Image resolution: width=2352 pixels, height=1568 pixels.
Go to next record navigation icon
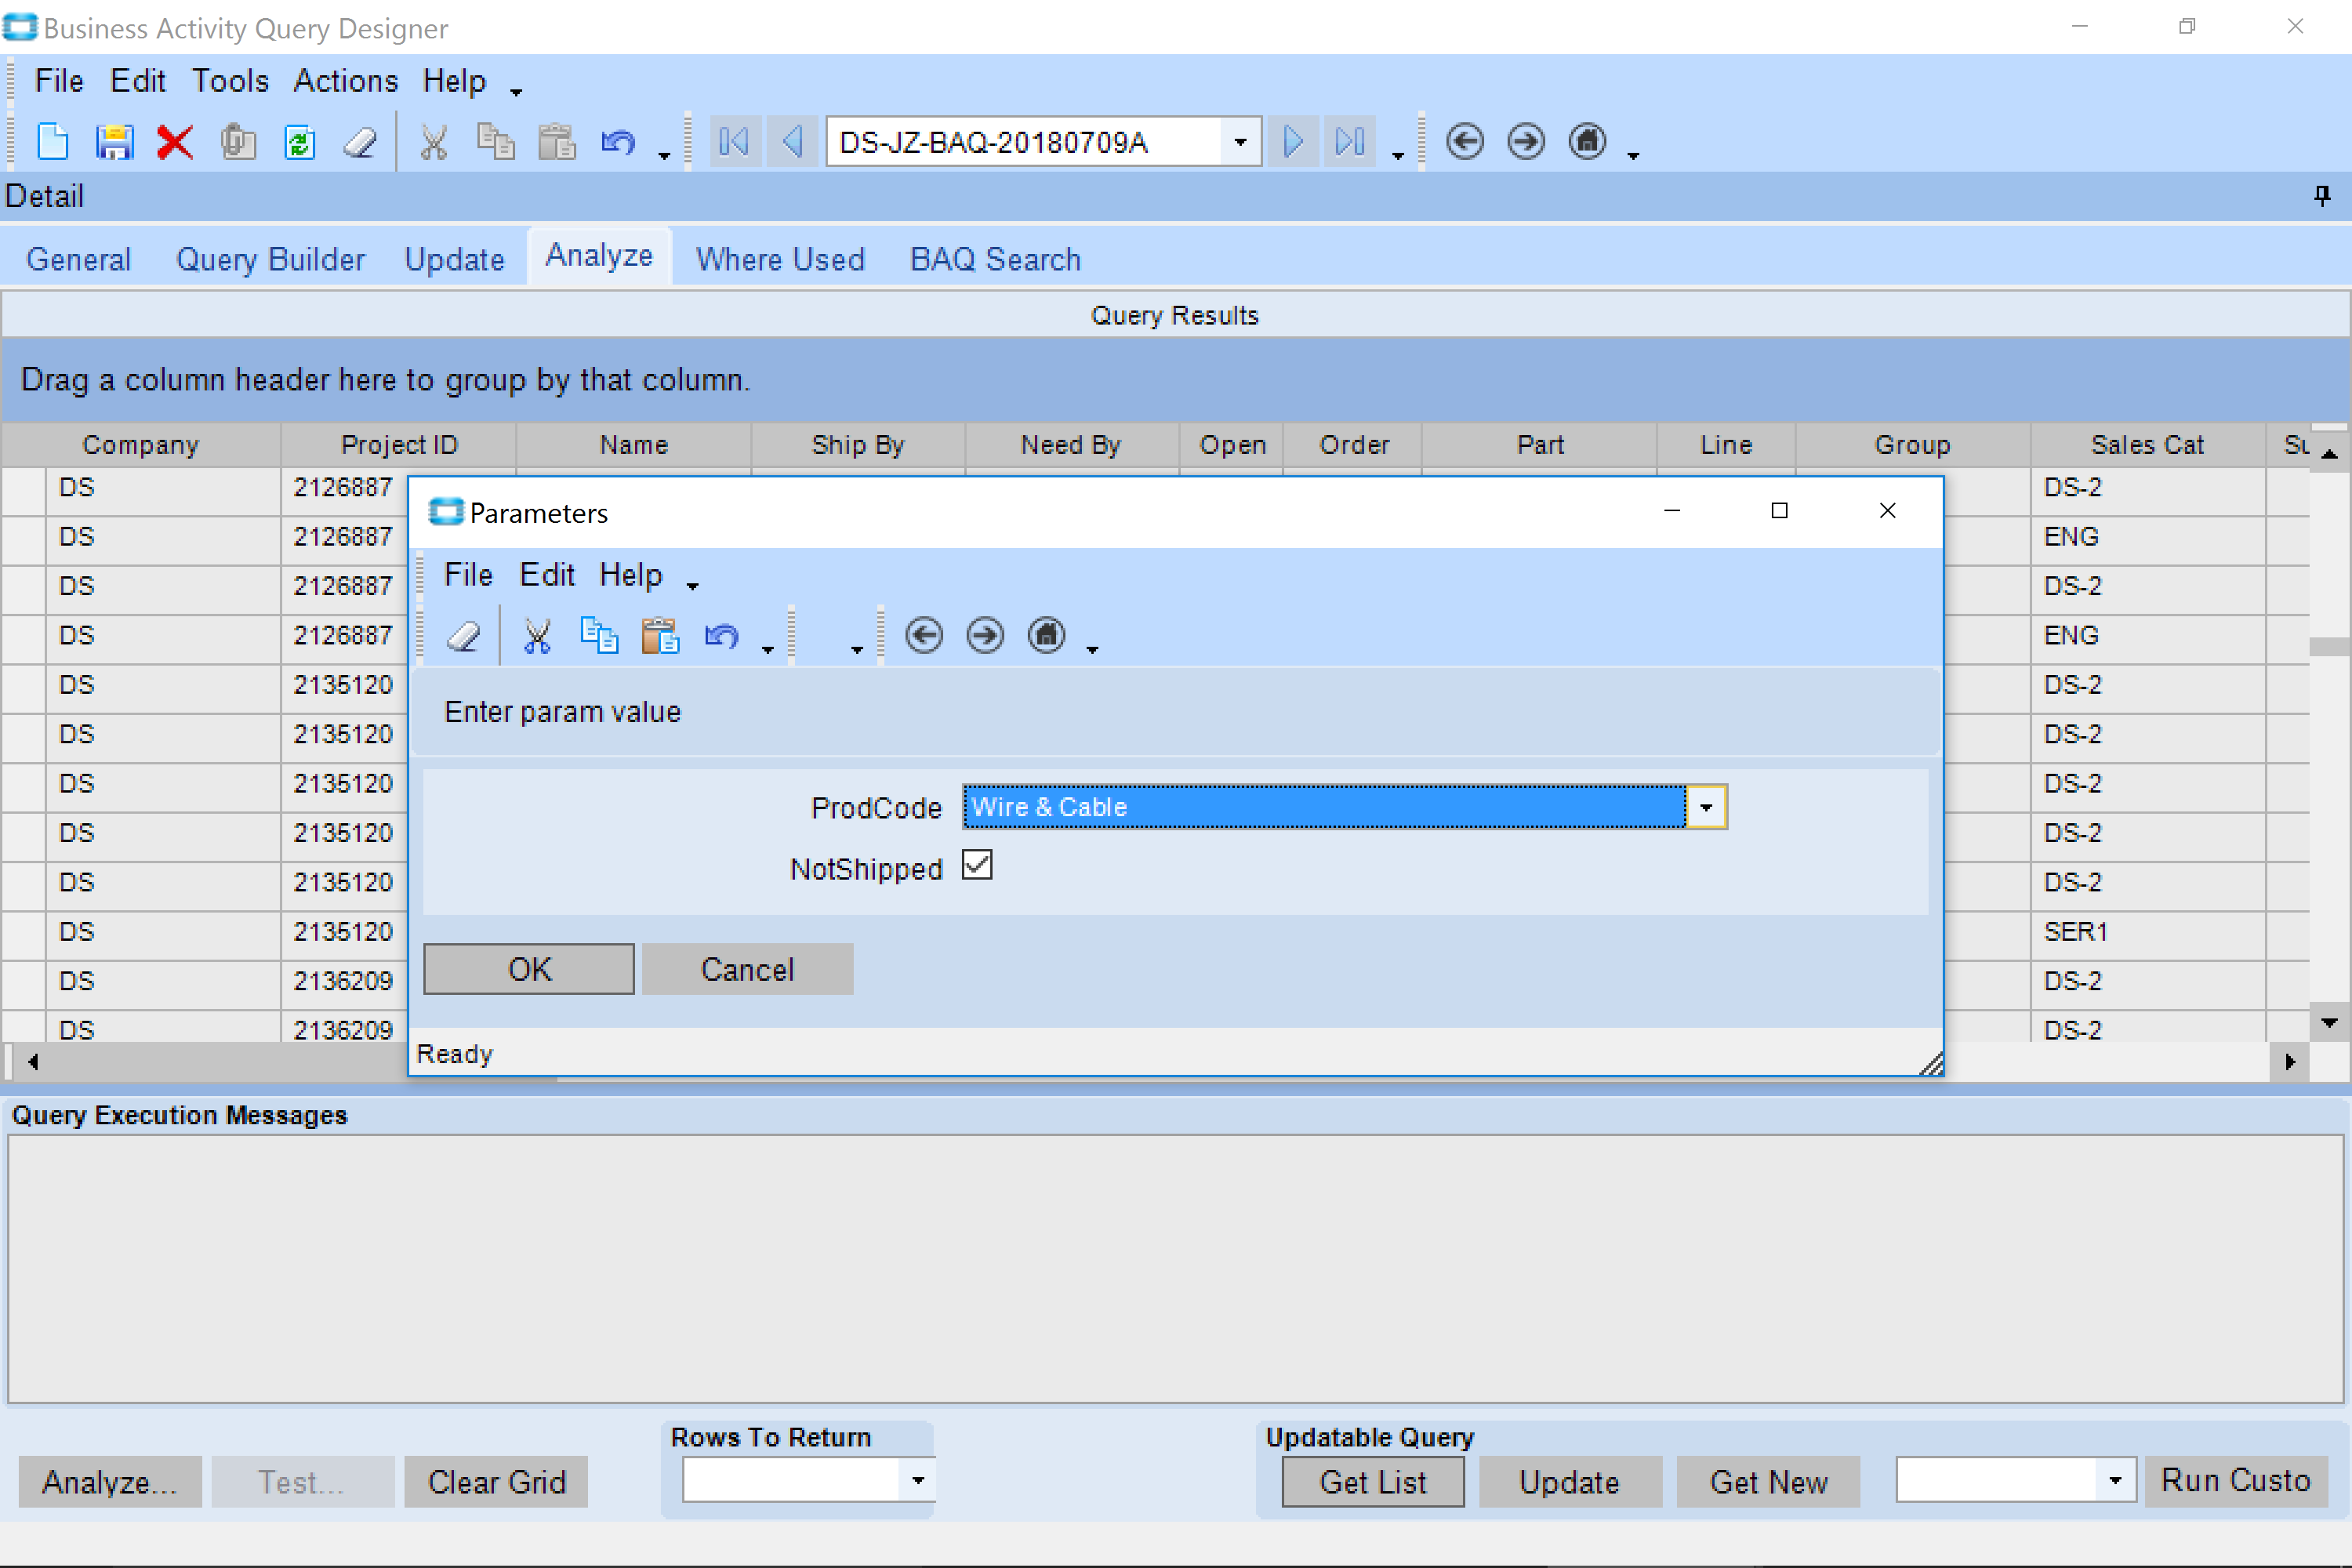pos(1293,142)
